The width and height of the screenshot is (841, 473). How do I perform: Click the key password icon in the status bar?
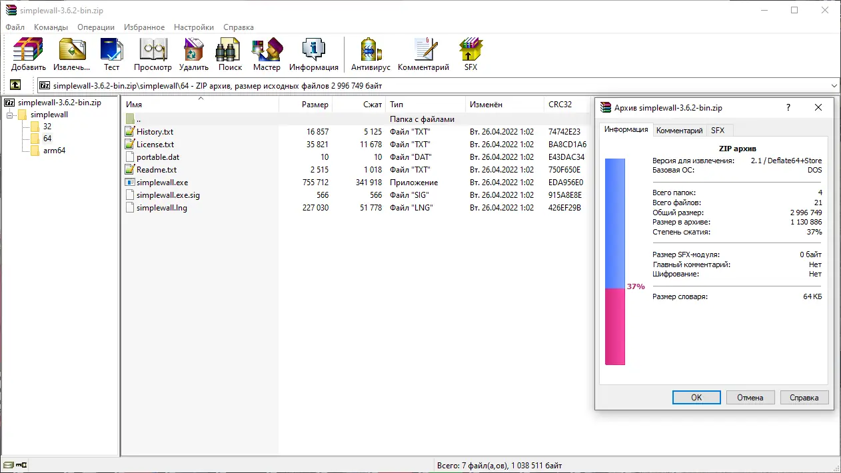click(21, 465)
